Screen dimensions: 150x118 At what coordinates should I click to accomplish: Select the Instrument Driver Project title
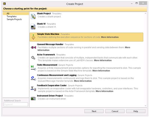tap(50, 96)
